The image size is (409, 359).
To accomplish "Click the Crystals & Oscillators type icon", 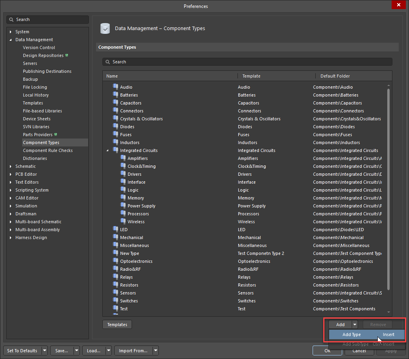I will (x=115, y=118).
